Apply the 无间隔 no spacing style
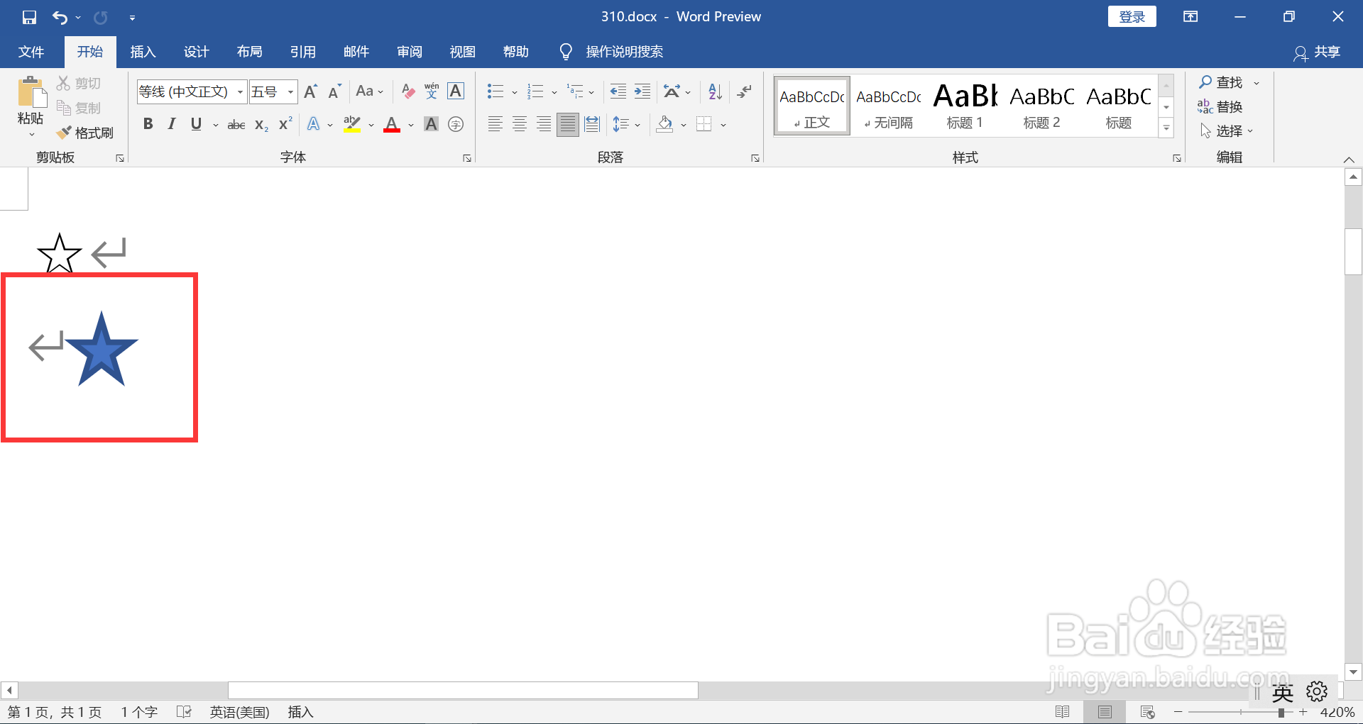 coord(888,106)
